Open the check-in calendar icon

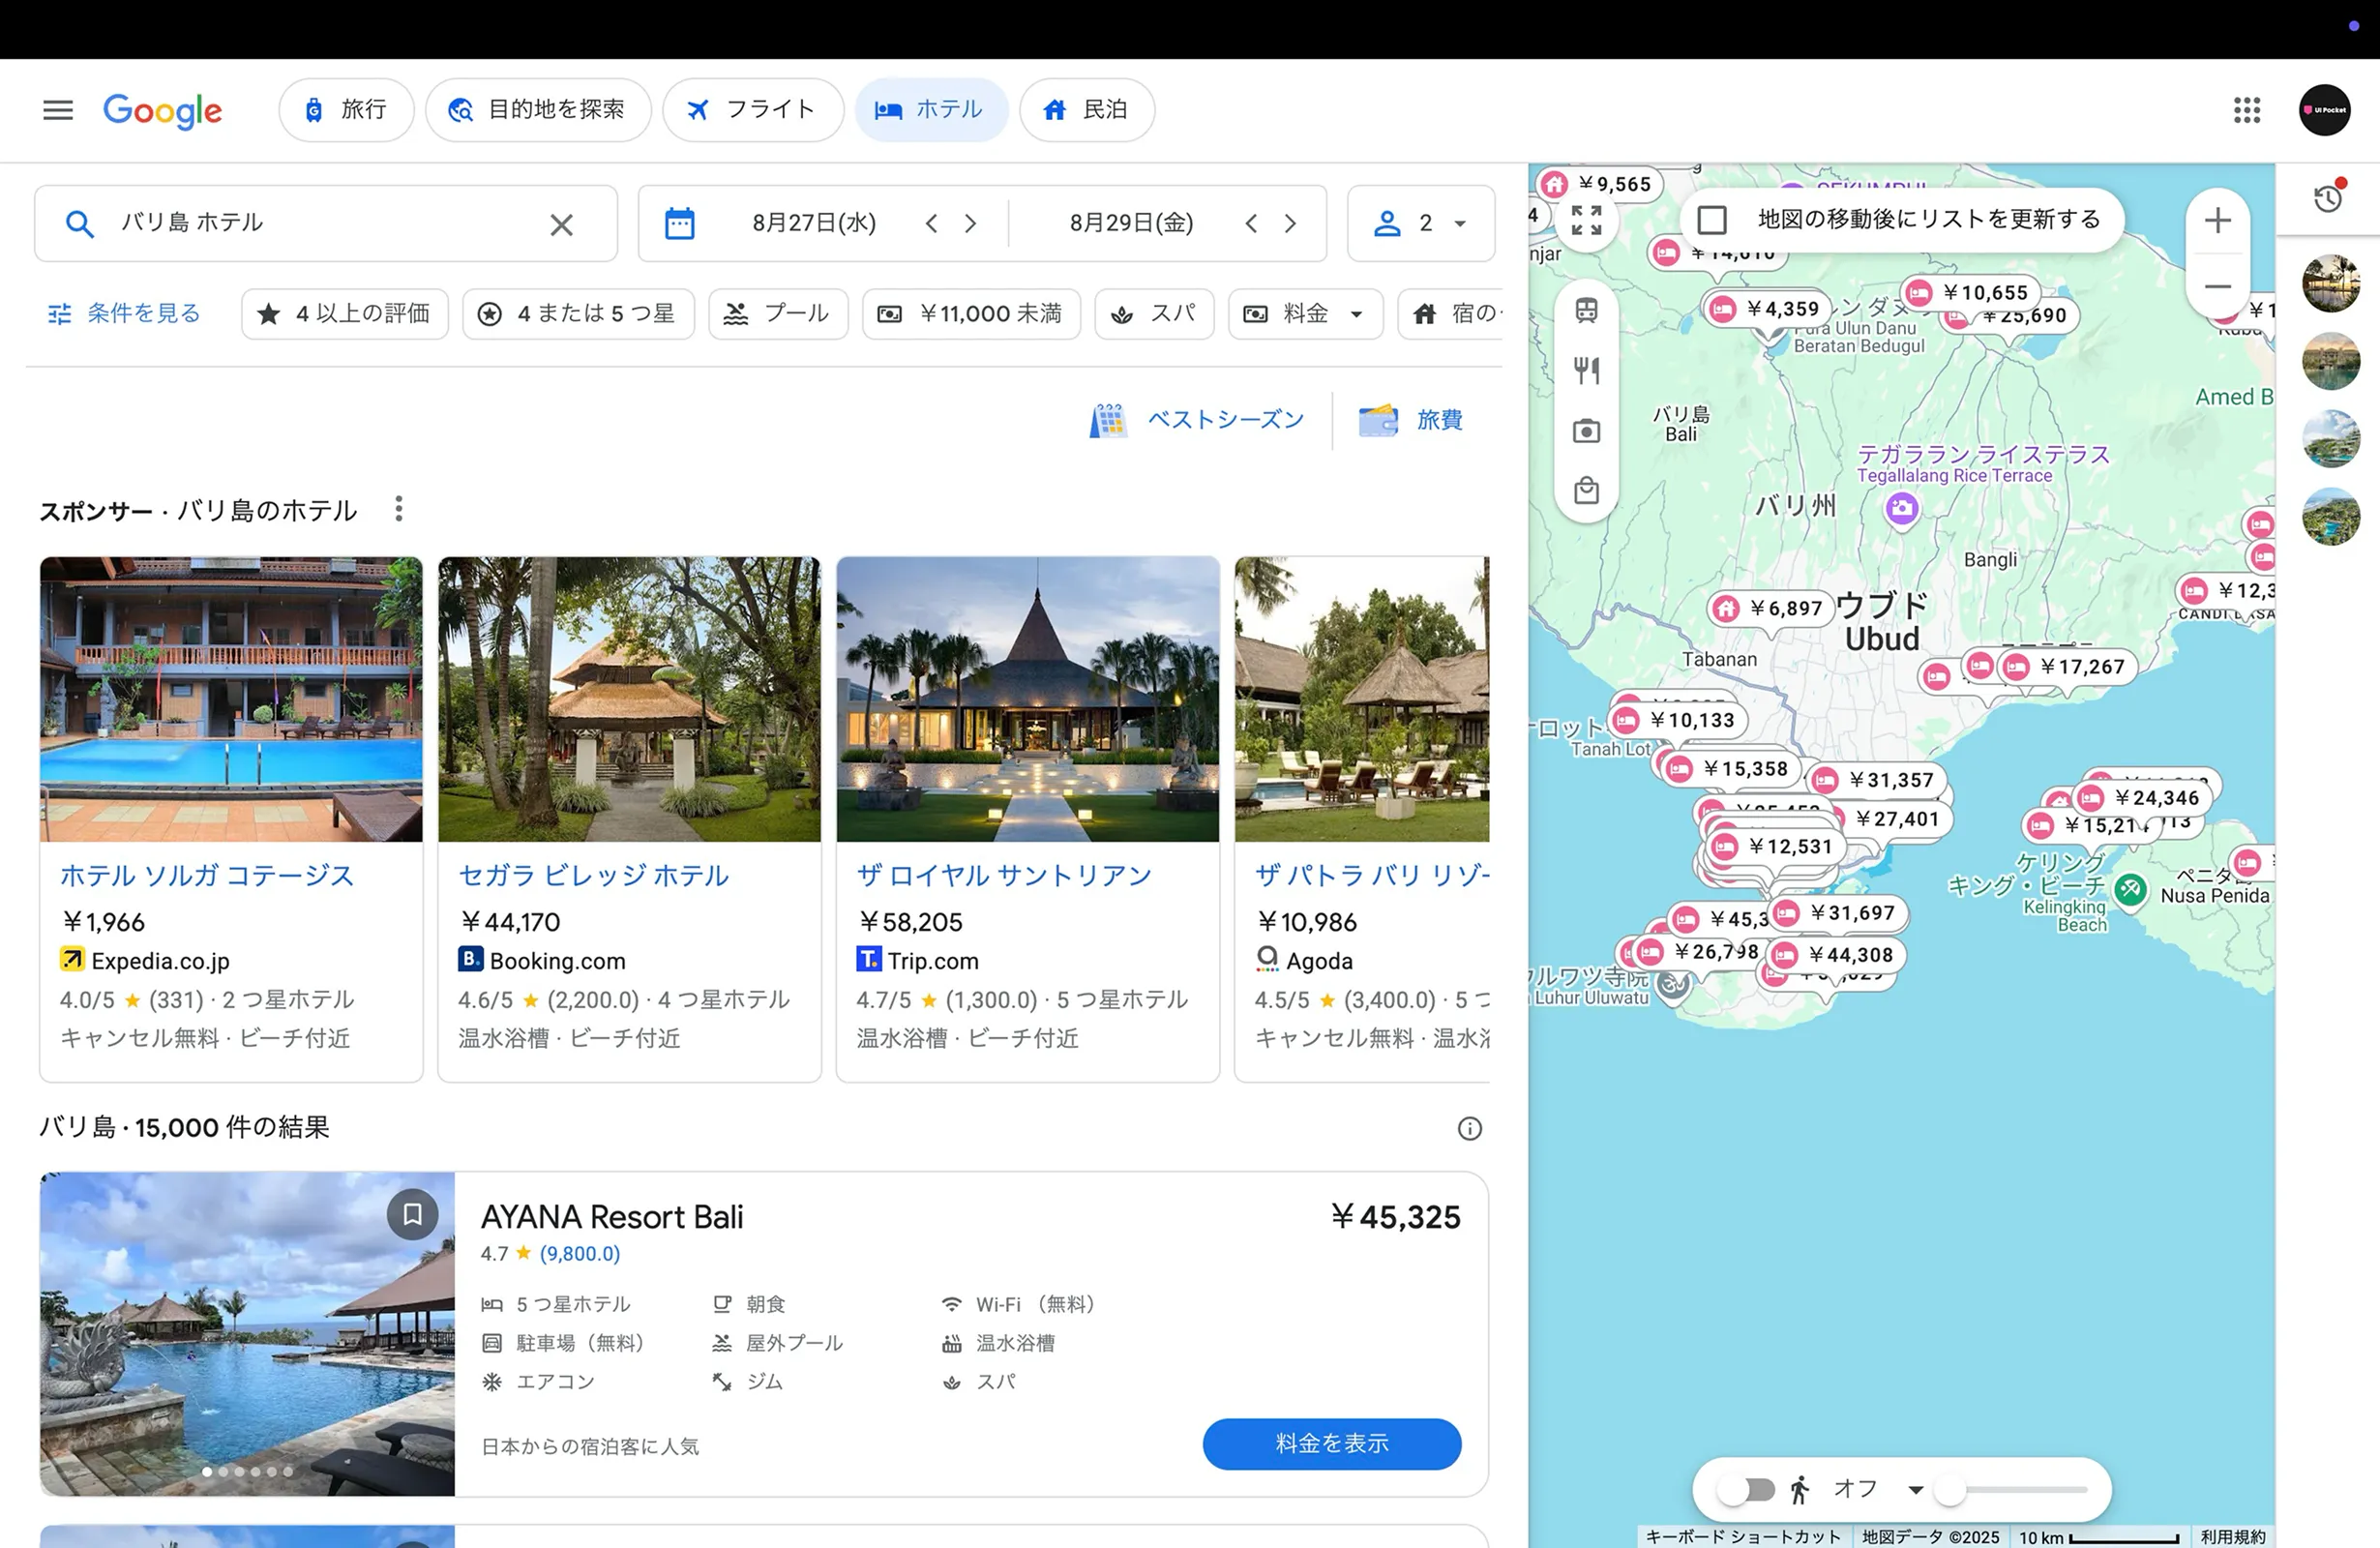tap(680, 223)
